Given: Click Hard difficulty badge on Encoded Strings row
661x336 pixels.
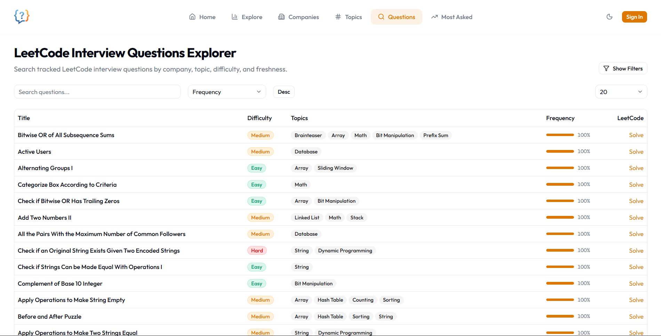Looking at the screenshot, I should (257, 251).
